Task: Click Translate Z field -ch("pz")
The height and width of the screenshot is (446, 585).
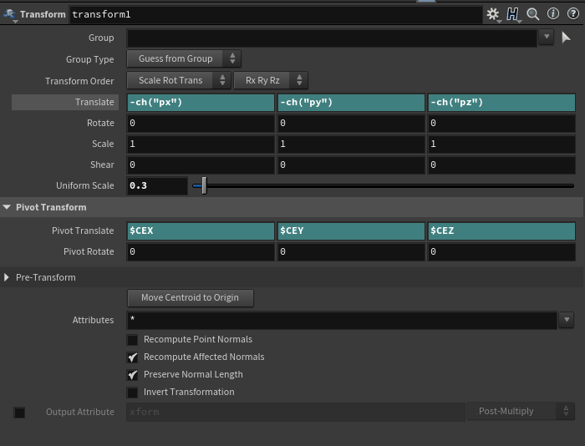Action: (x=501, y=103)
